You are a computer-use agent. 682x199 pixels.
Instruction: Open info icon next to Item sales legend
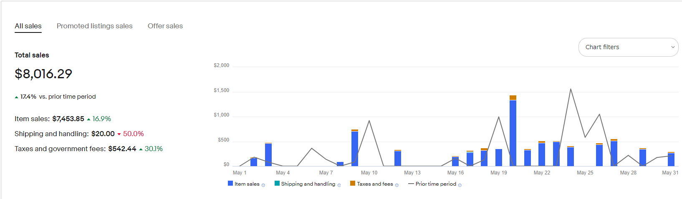tap(263, 185)
